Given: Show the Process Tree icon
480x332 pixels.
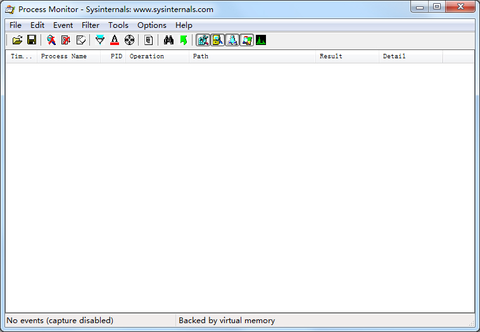Looking at the screenshot, I should point(148,40).
